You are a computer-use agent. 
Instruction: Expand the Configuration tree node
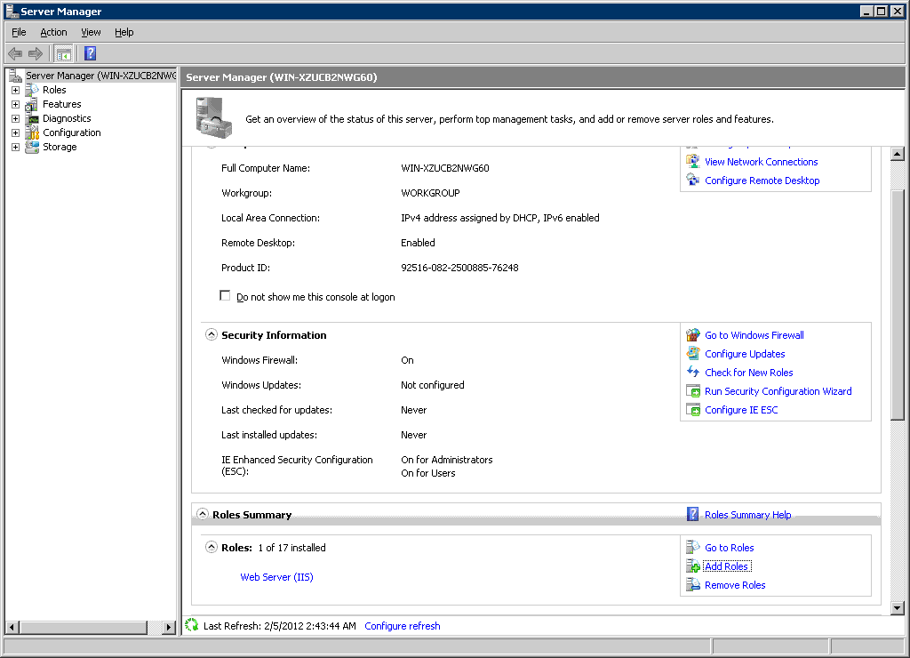[16, 133]
